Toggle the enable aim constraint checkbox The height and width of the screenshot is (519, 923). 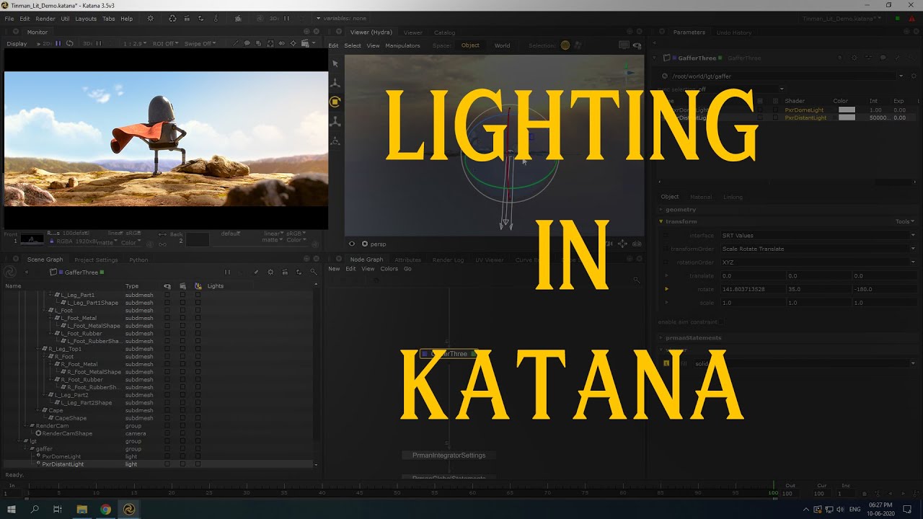tap(721, 321)
